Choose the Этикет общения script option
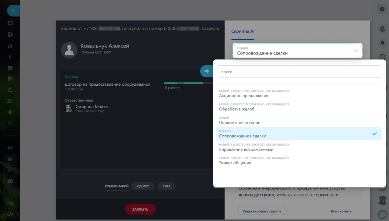 (x=235, y=163)
